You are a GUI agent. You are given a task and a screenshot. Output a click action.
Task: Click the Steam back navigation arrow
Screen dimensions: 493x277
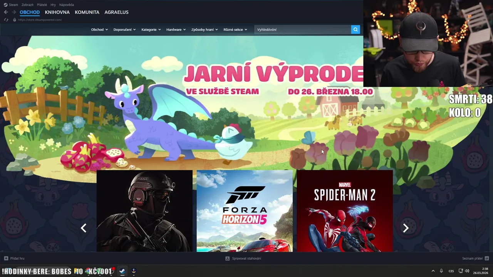[x=6, y=12]
